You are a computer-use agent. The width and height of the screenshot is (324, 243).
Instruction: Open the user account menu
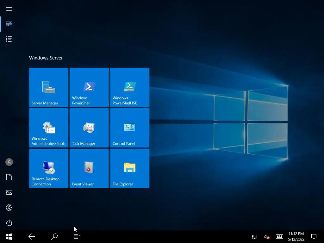coord(9,162)
